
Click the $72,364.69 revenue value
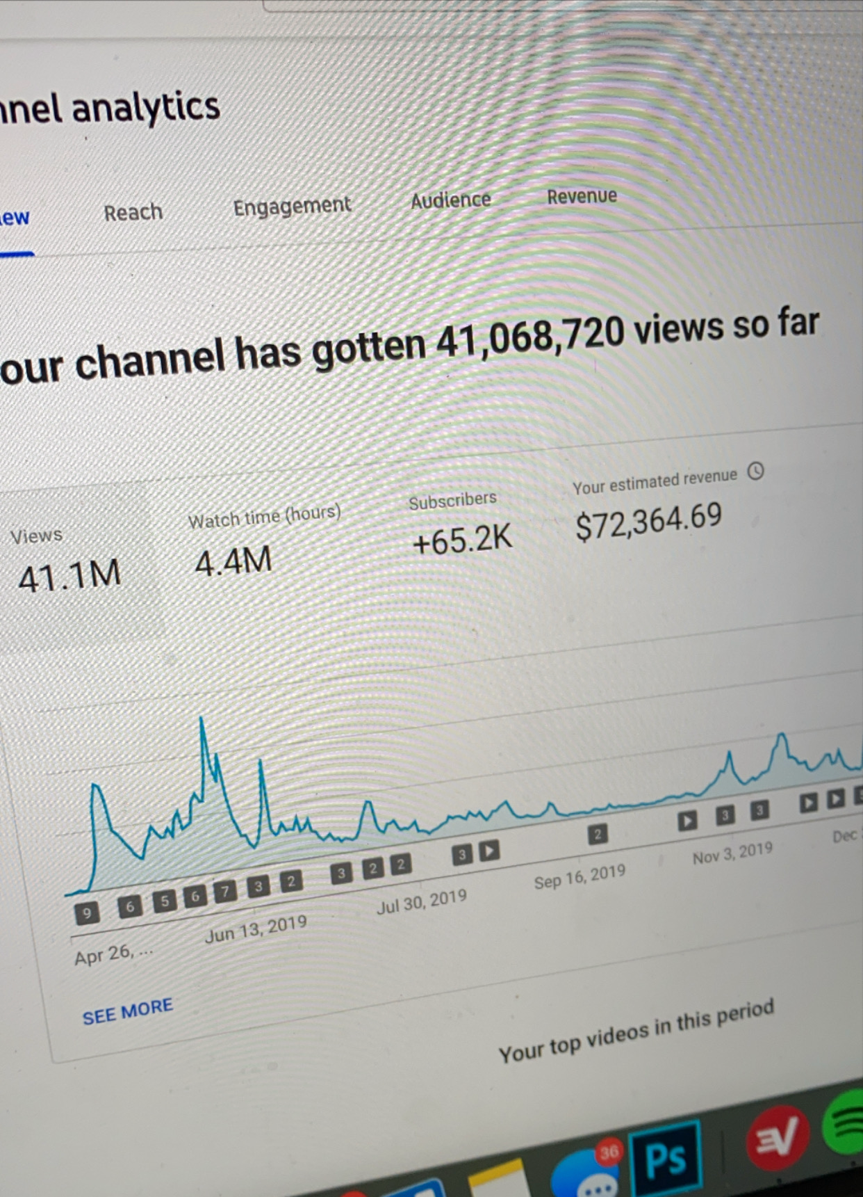tap(649, 522)
